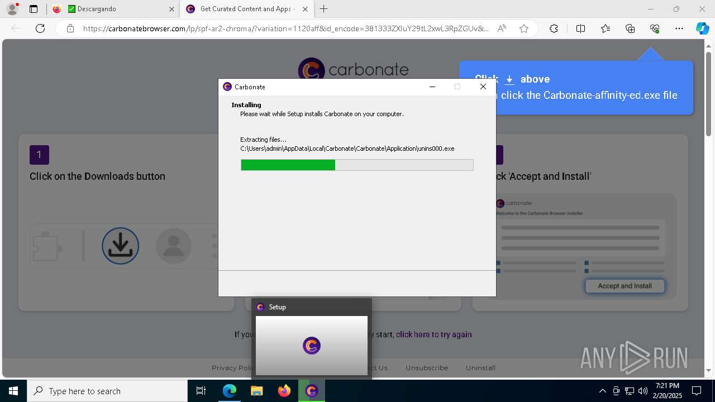This screenshot has height=402, width=715.
Task: Select the unins000.exe file path text
Action: 347,149
